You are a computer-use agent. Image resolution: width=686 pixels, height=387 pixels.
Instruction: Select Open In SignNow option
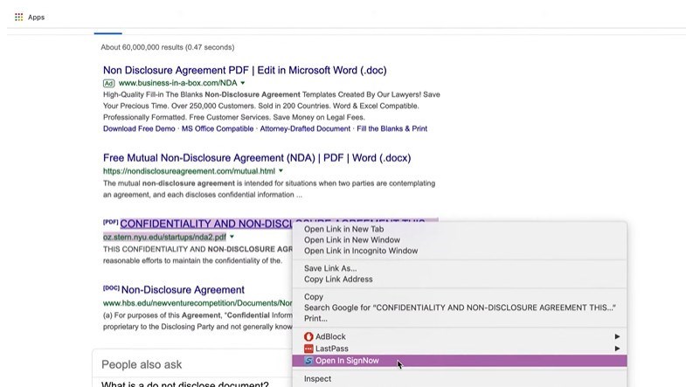(x=460, y=361)
